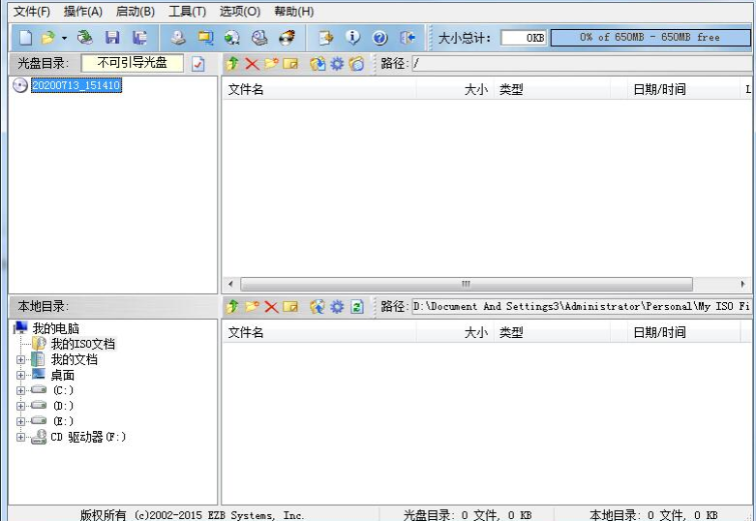
Task: Click the red Delete icon in ISO pane
Action: pos(252,64)
